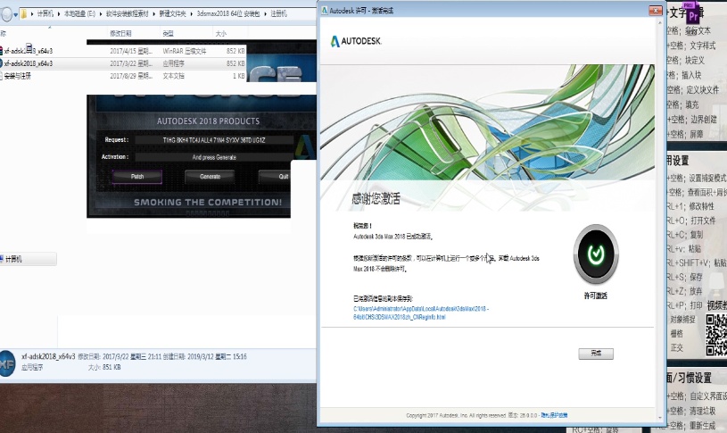Select 软件安装教程素材 breadcrumb segment
Viewport: 727px width, 433px height.
click(x=127, y=14)
